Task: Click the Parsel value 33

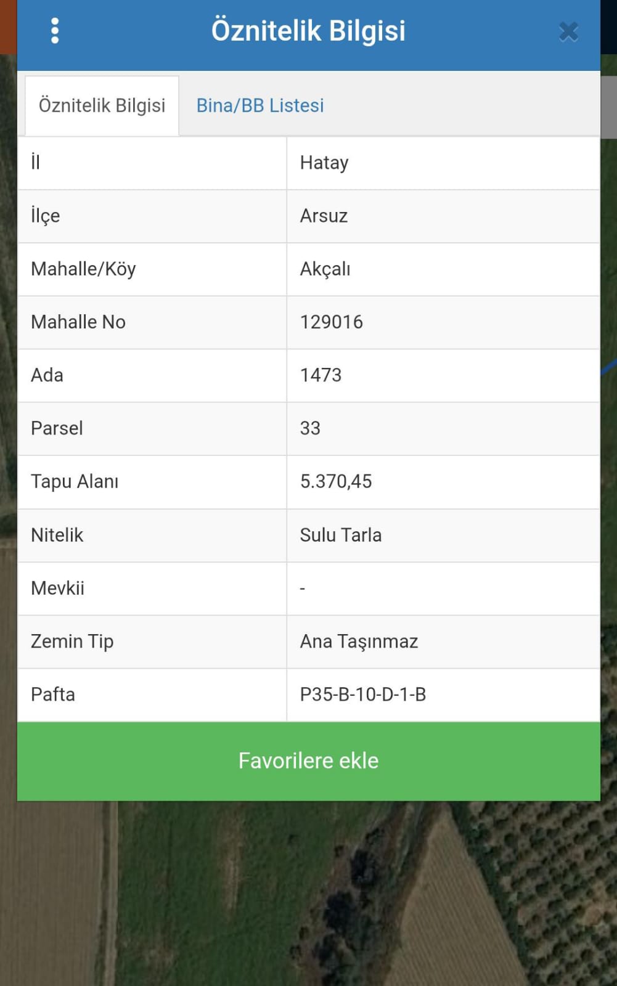Action: [310, 428]
